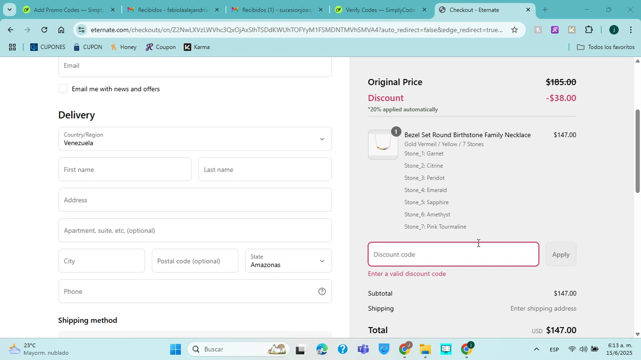The width and height of the screenshot is (641, 360).
Task: Click the birthstone necklace product thumbnail
Action: click(383, 145)
